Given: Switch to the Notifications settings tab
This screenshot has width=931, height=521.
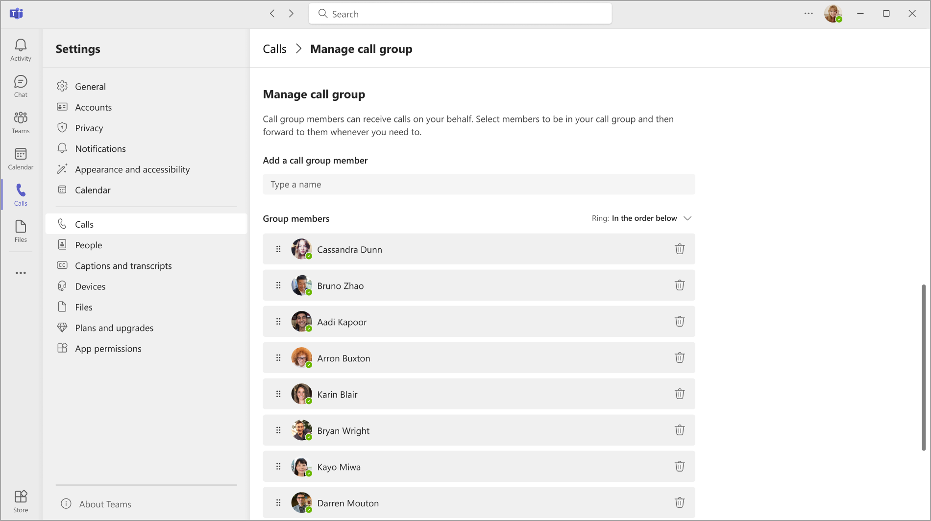Looking at the screenshot, I should [100, 148].
